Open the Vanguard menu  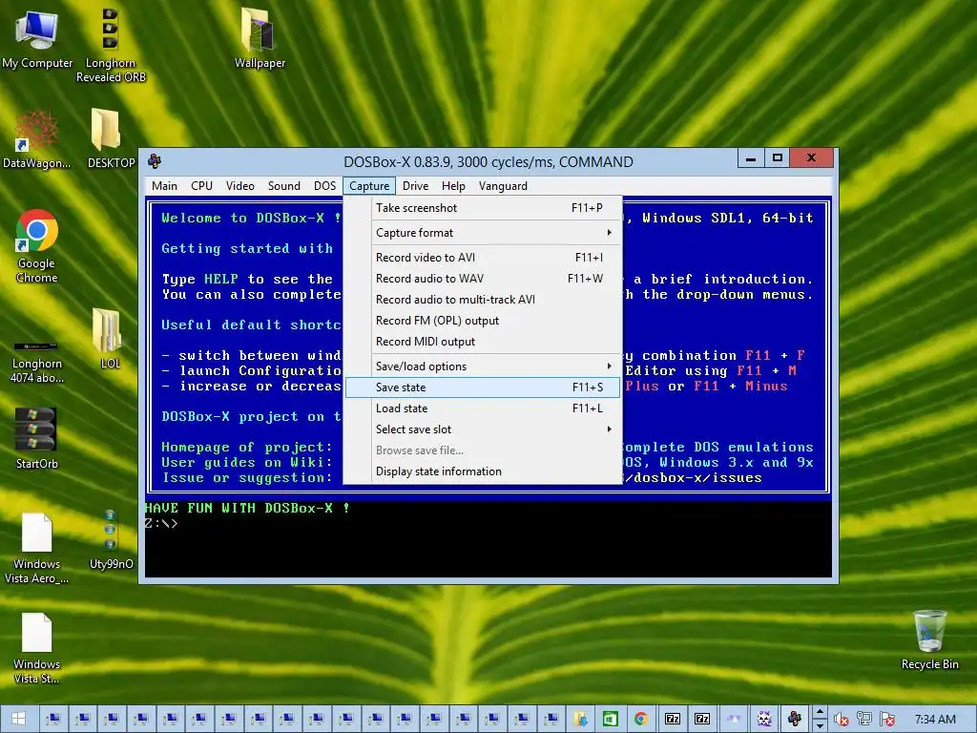[x=503, y=186]
